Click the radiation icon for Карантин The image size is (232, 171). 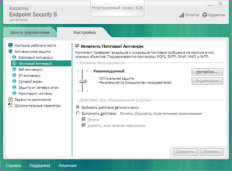pyautogui.click(x=205, y=15)
